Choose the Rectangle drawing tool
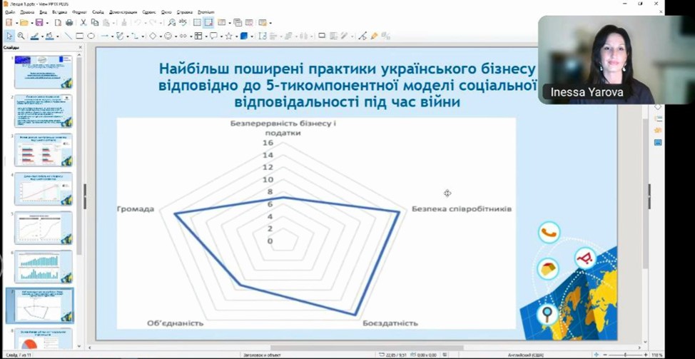695x359 pixels. 80,36
